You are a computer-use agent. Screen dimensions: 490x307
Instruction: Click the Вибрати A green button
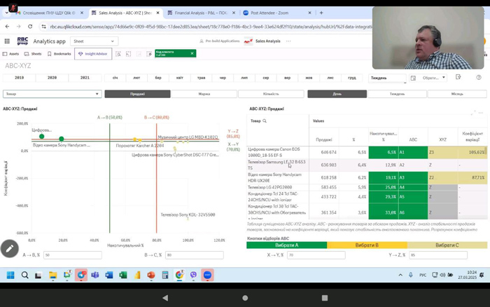click(287, 245)
